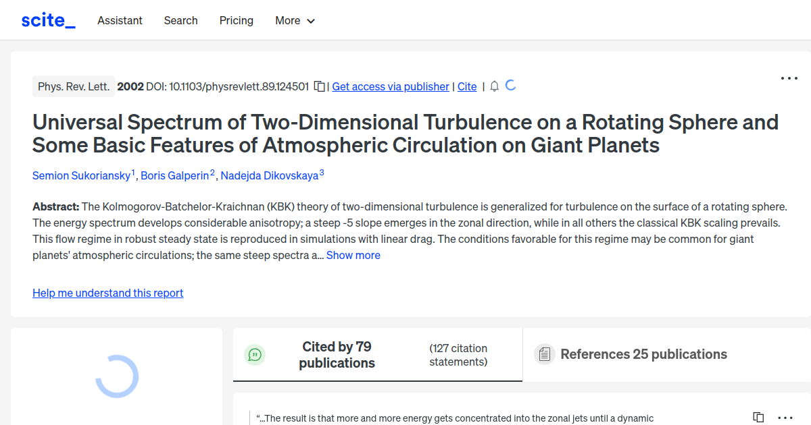
Task: Switch to References 25 publications tab
Action: (643, 354)
